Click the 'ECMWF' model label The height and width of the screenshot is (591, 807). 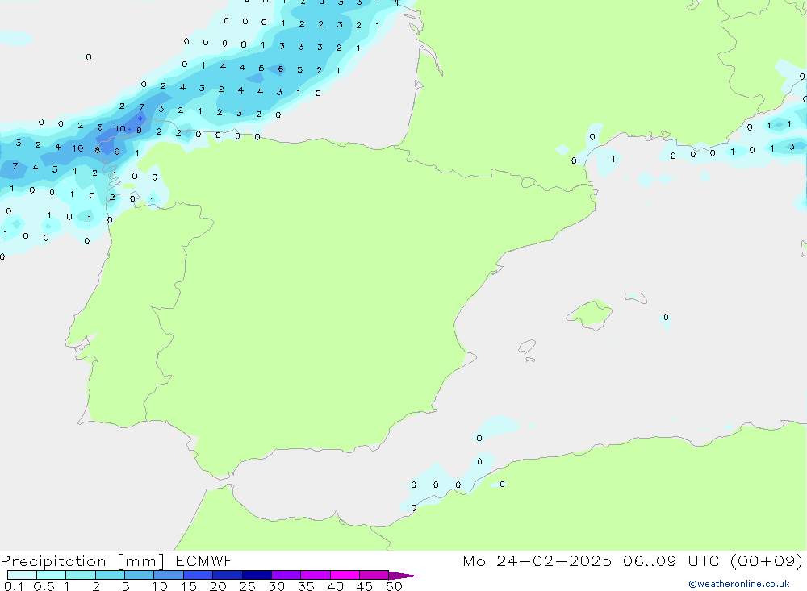204,561
